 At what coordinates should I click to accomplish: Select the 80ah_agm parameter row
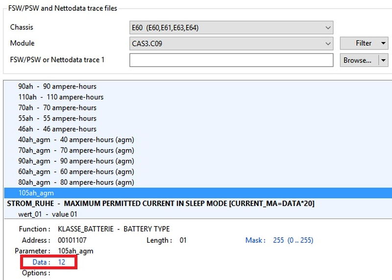(x=76, y=182)
